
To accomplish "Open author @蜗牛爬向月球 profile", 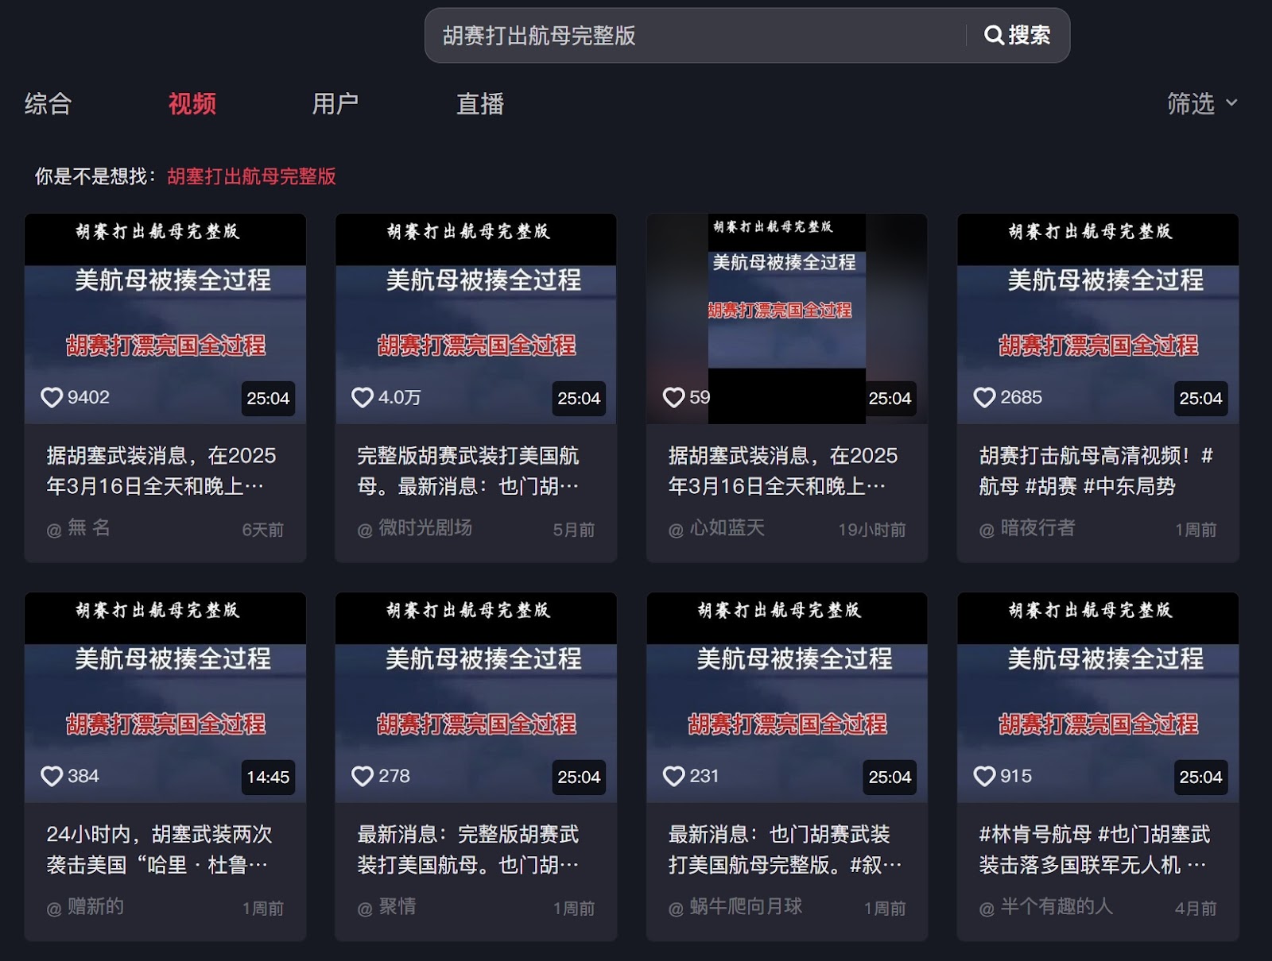I will click(745, 907).
